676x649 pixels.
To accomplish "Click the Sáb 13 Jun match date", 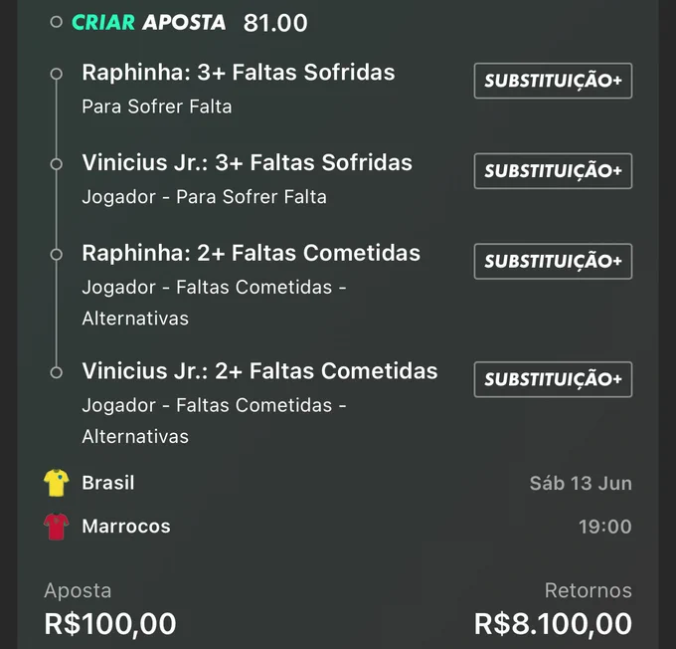I will click(581, 483).
